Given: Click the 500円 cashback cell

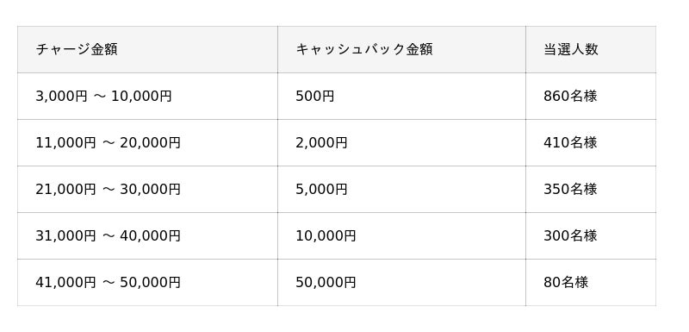Looking at the screenshot, I should click(401, 96).
